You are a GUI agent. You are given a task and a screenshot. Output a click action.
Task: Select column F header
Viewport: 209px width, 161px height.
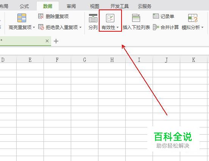pyautogui.click(x=57, y=60)
